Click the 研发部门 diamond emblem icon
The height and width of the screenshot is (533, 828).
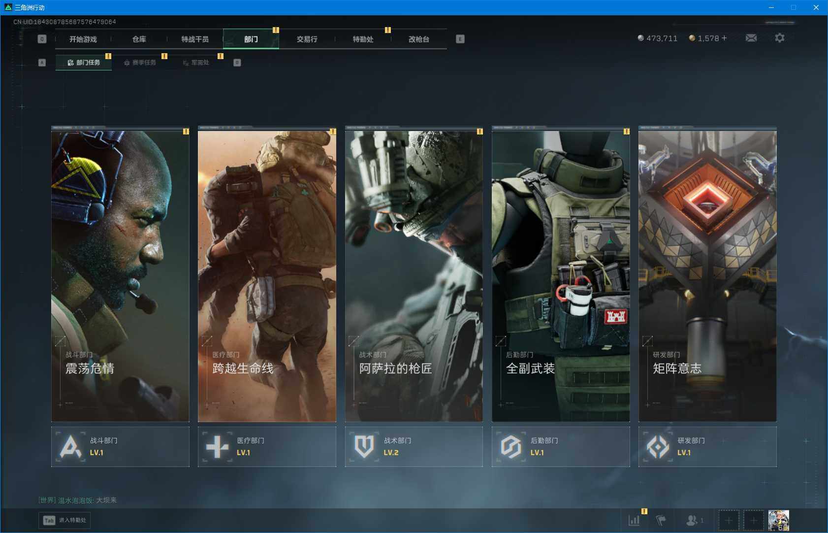click(x=658, y=447)
